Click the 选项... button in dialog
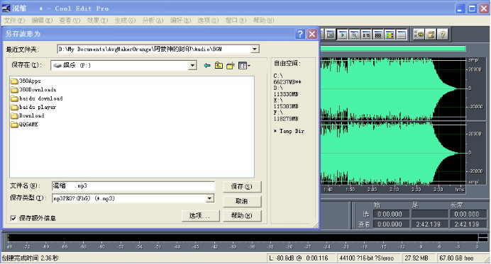 [200, 216]
